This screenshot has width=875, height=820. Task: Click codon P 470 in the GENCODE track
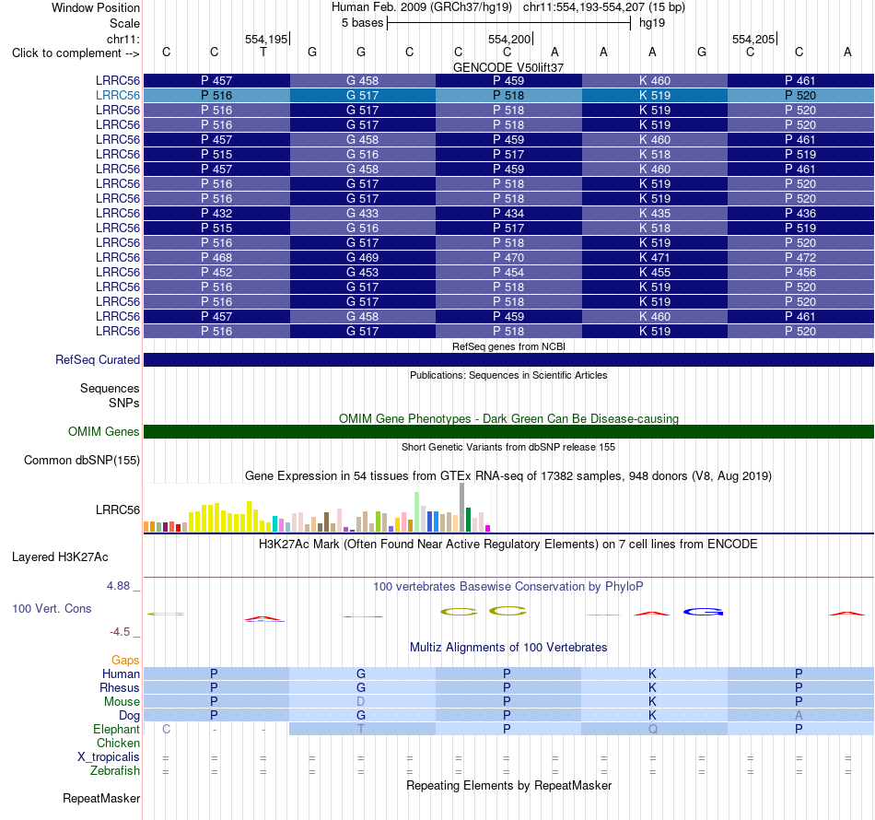coord(508,257)
